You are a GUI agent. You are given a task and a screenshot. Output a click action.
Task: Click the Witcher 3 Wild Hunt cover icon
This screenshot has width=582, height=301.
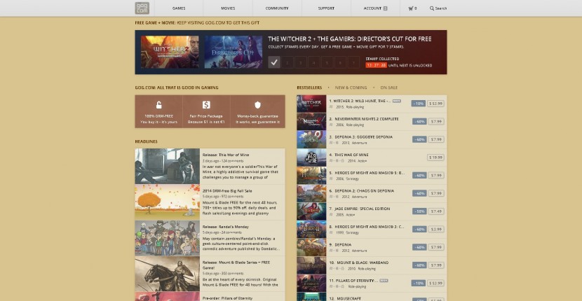tap(311, 104)
